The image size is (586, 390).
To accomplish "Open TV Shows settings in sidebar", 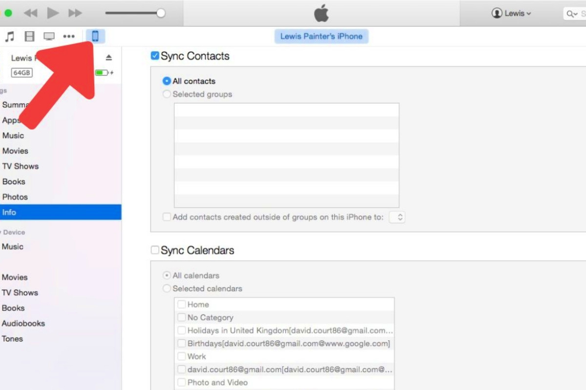I will click(20, 166).
